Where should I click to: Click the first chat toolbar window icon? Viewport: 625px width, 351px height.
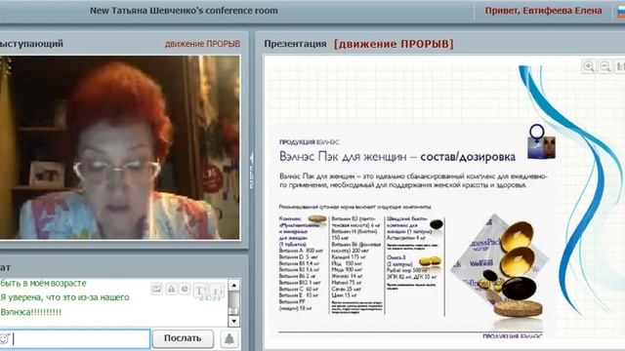156,289
